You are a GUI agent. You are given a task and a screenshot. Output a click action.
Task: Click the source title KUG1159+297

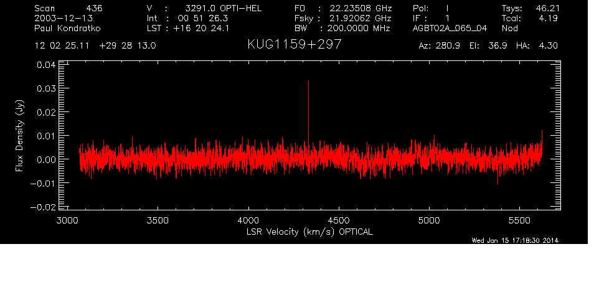pos(295,44)
